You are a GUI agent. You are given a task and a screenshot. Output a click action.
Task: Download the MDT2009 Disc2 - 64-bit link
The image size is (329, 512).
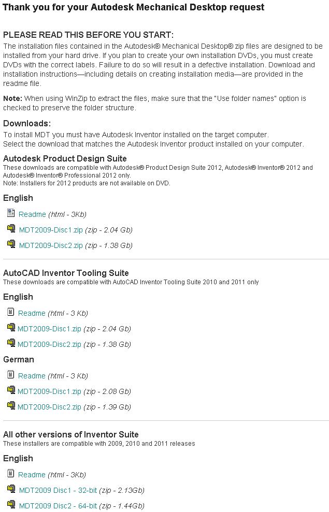pyautogui.click(x=58, y=506)
